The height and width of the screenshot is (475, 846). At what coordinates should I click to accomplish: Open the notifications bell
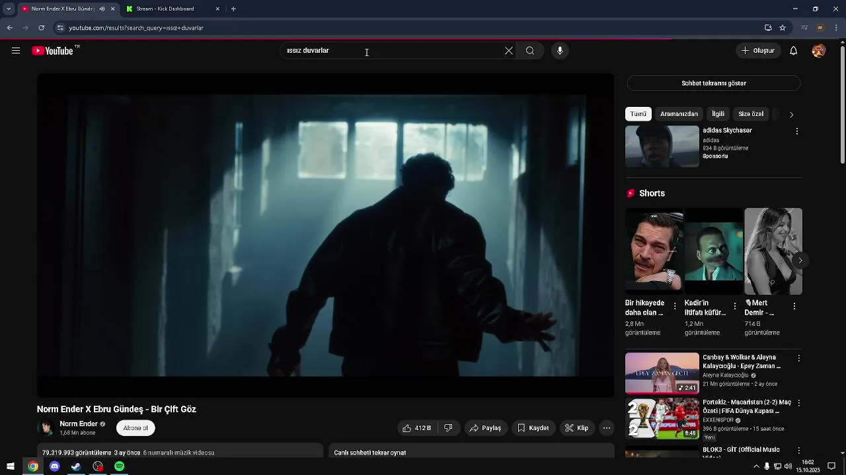[x=794, y=51]
